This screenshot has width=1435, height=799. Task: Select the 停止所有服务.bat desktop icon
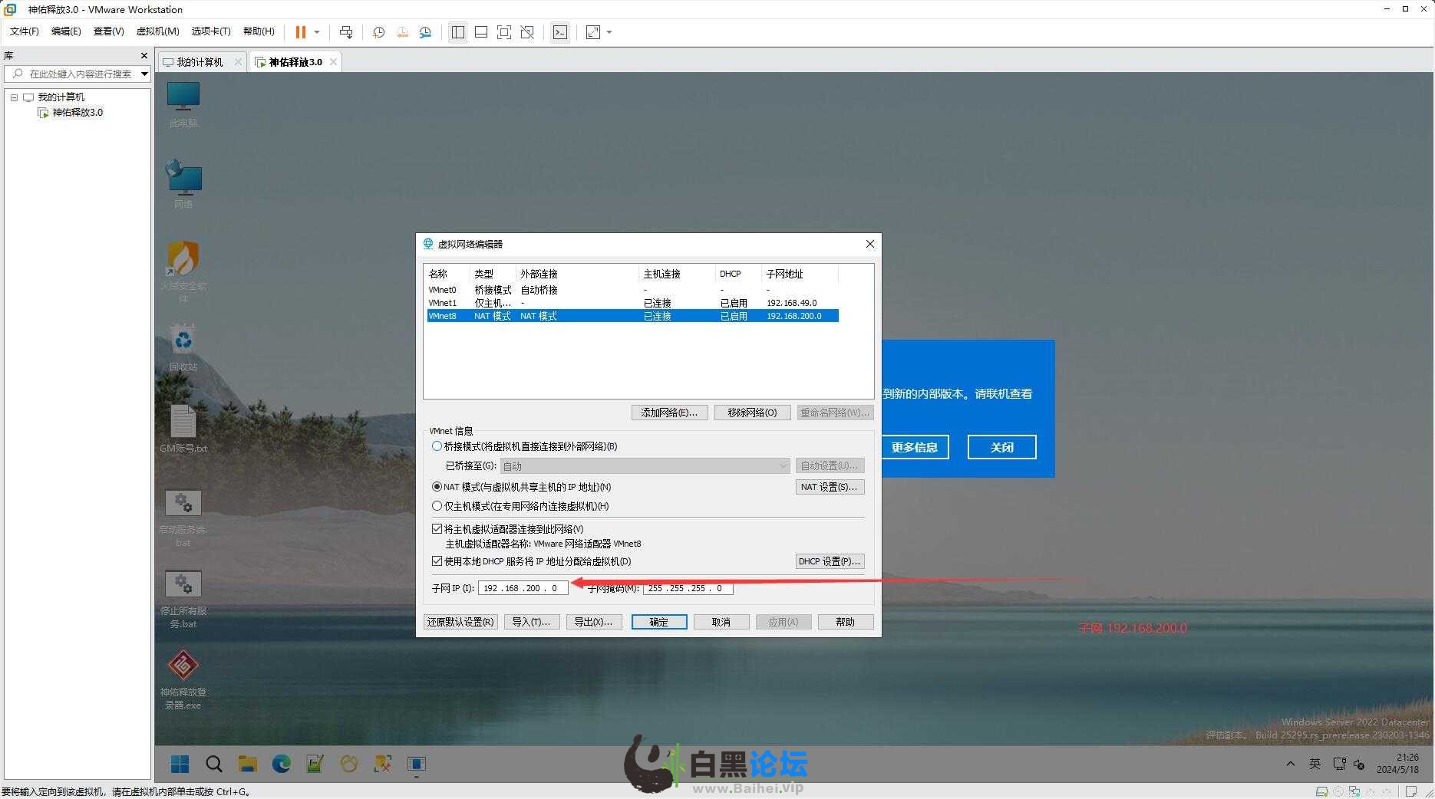pos(183,600)
